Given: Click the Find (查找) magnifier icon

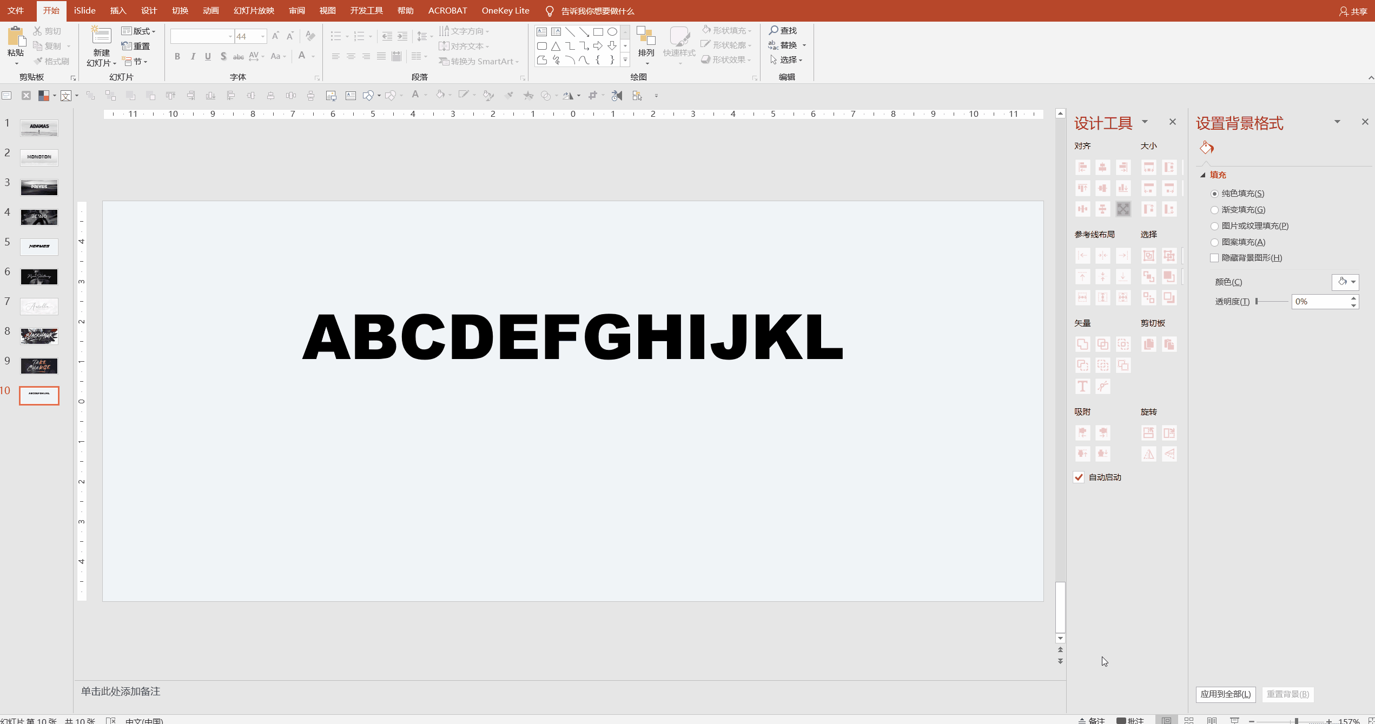Looking at the screenshot, I should click(x=774, y=30).
